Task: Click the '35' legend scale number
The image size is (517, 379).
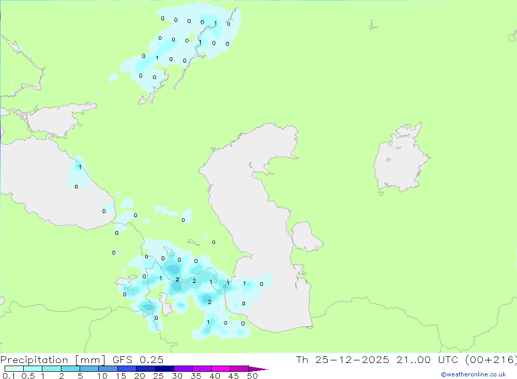Action: [196, 376]
